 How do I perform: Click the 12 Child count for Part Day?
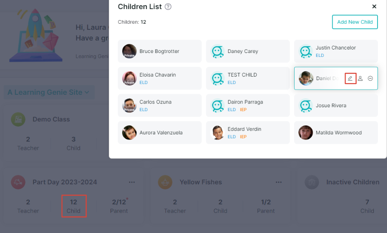(73, 206)
